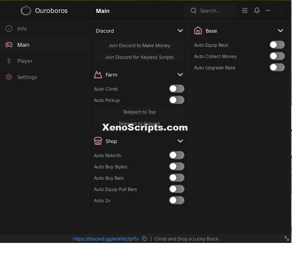Click the move arrows icon in header
Screen dimensions: 292x255
point(281,10)
